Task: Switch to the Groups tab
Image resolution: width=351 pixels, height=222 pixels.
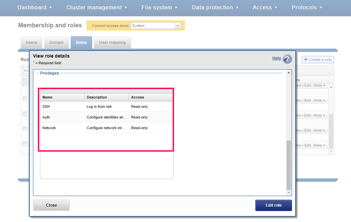Action: [x=56, y=42]
